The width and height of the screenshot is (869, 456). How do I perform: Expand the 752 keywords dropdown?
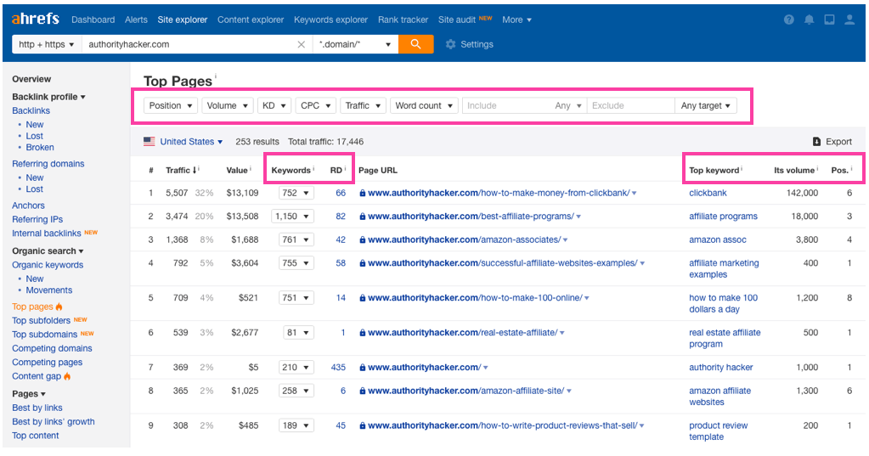click(296, 193)
